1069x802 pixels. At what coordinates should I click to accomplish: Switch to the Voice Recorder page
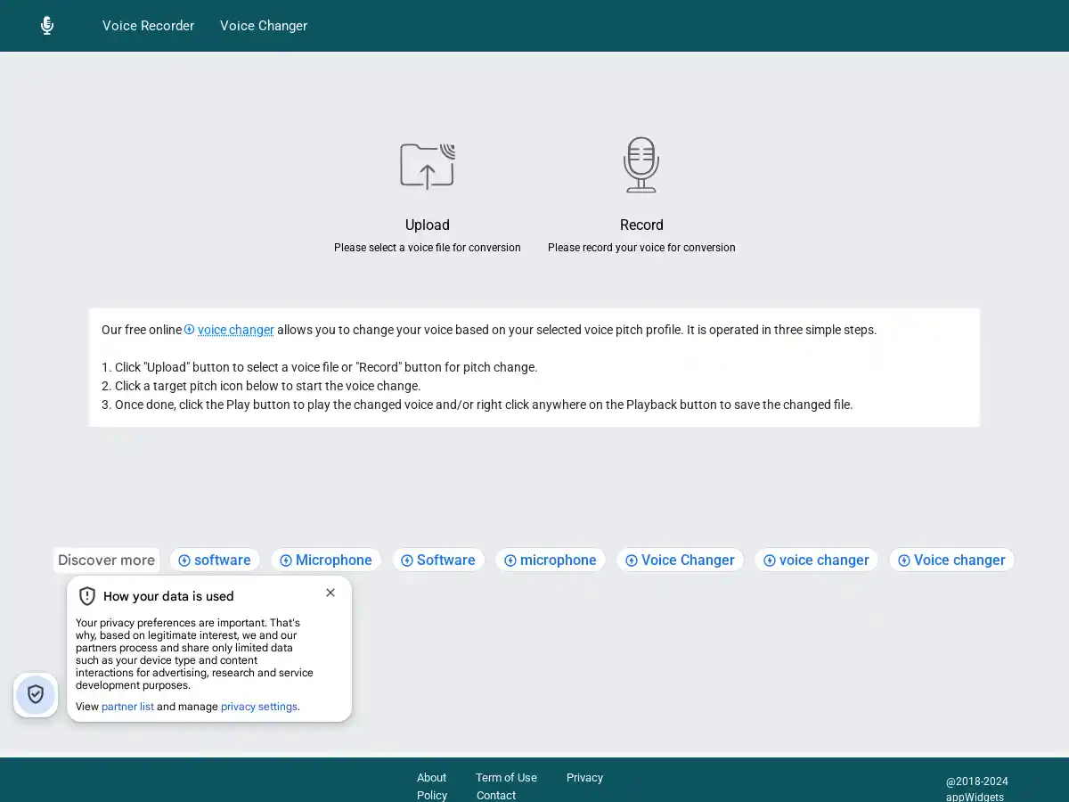coord(148,26)
